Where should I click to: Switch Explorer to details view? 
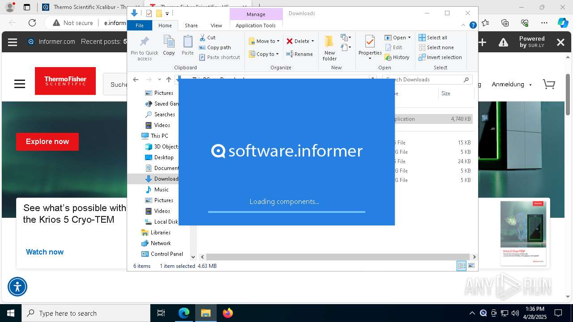click(462, 266)
